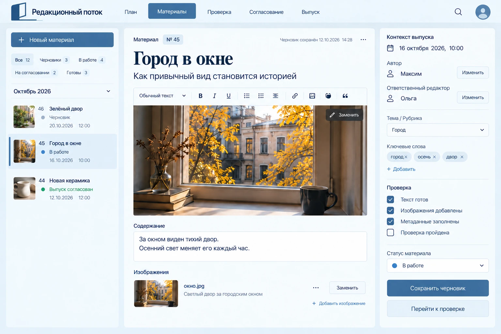The image size is (501, 334).
Task: Switch to the План tab
Action: click(x=131, y=12)
